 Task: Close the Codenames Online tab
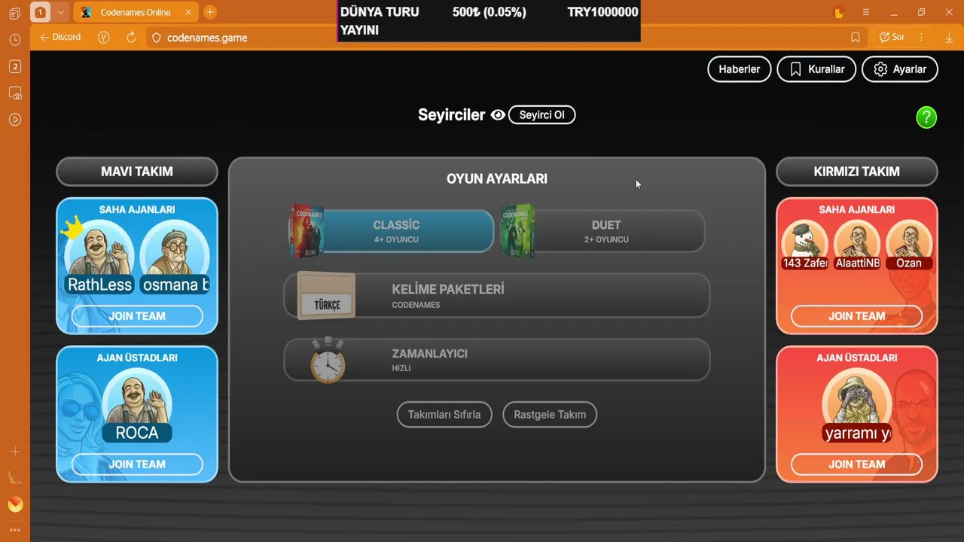tap(188, 12)
